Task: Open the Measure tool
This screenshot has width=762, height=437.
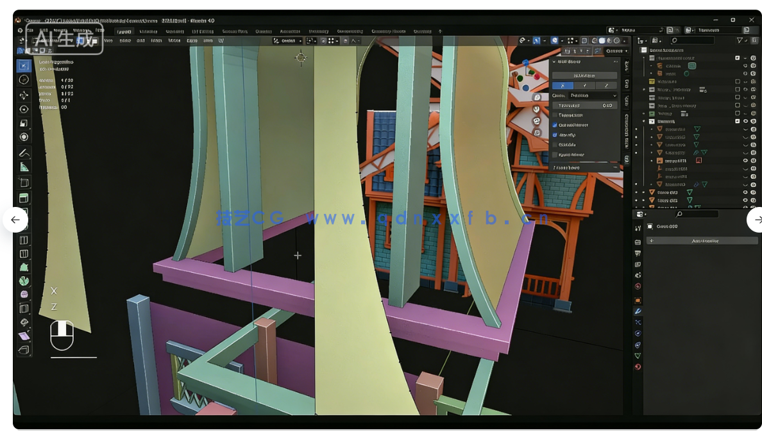Action: click(24, 167)
